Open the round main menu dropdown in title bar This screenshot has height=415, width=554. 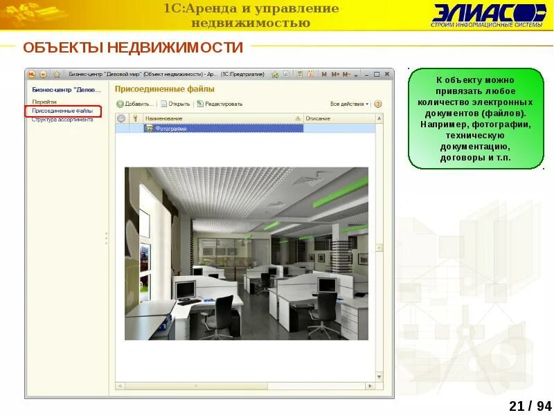click(43, 75)
